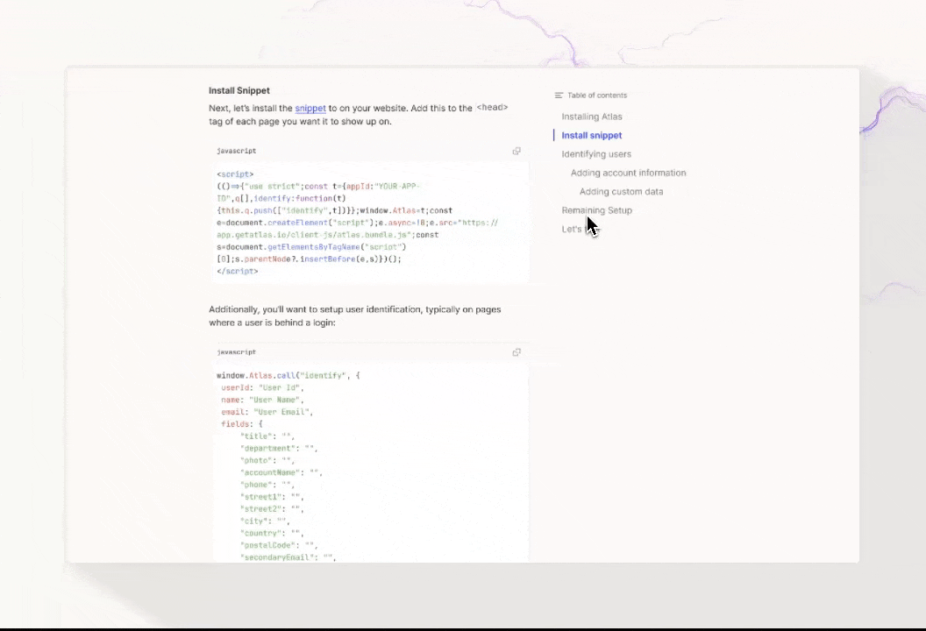Jump to Installing Atlas section
Image resolution: width=926 pixels, height=631 pixels.
(x=592, y=117)
